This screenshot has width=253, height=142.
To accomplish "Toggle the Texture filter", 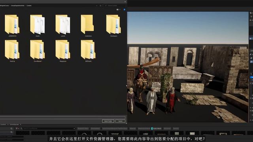I will pyautogui.click(x=176, y=129).
